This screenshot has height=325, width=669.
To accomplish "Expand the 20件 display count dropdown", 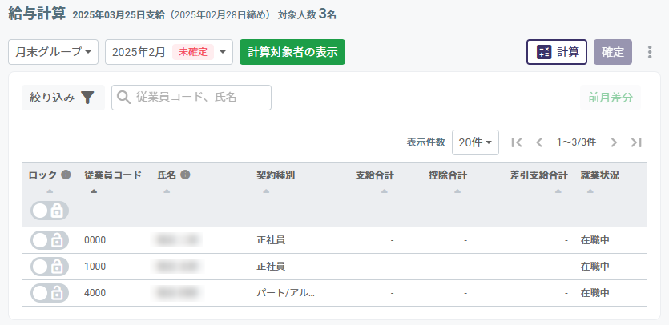I will point(475,142).
